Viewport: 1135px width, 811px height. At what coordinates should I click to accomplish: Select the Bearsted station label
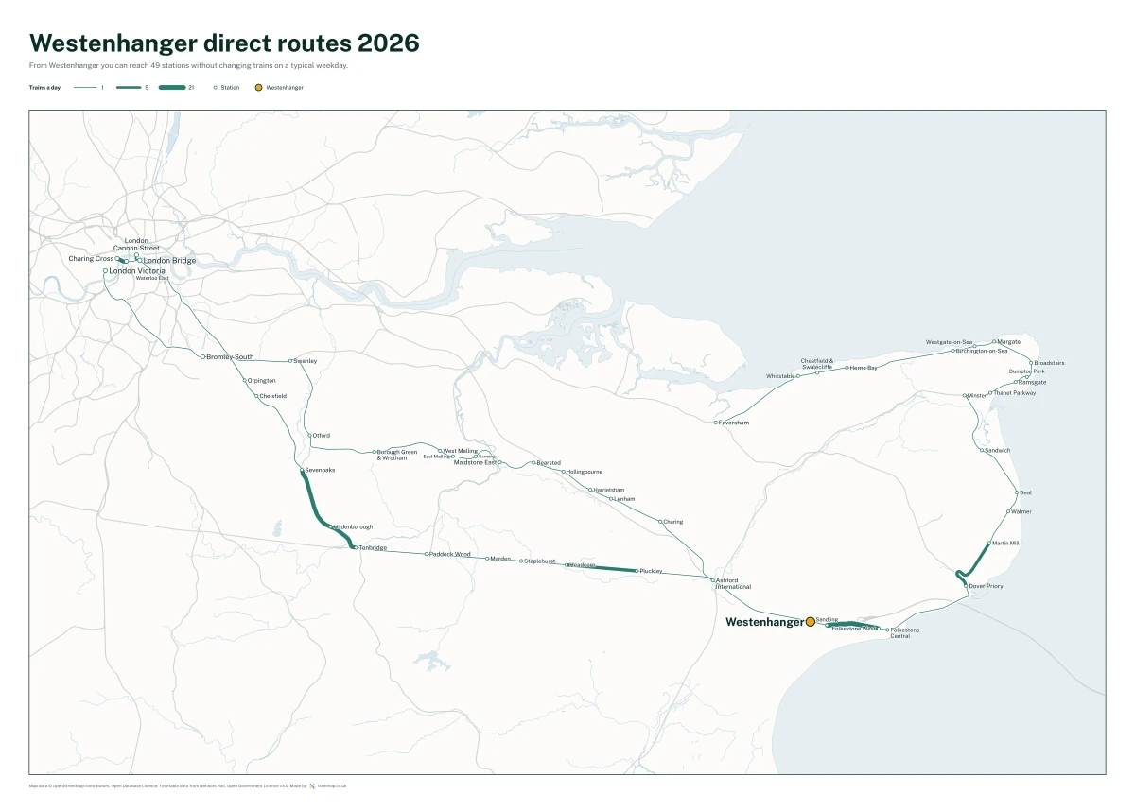pyautogui.click(x=549, y=462)
